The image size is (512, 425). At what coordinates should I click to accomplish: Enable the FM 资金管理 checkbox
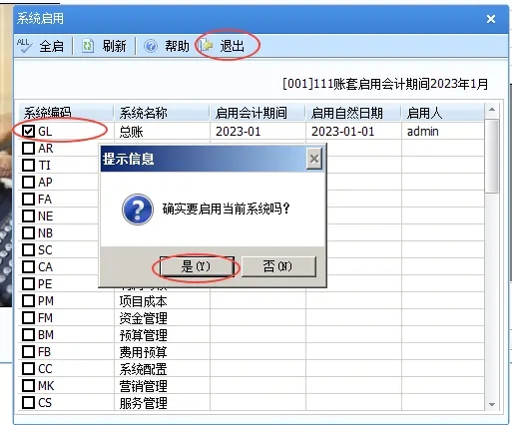point(28,317)
